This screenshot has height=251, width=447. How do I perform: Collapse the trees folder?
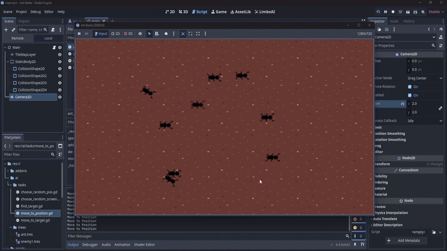click(x=11, y=227)
